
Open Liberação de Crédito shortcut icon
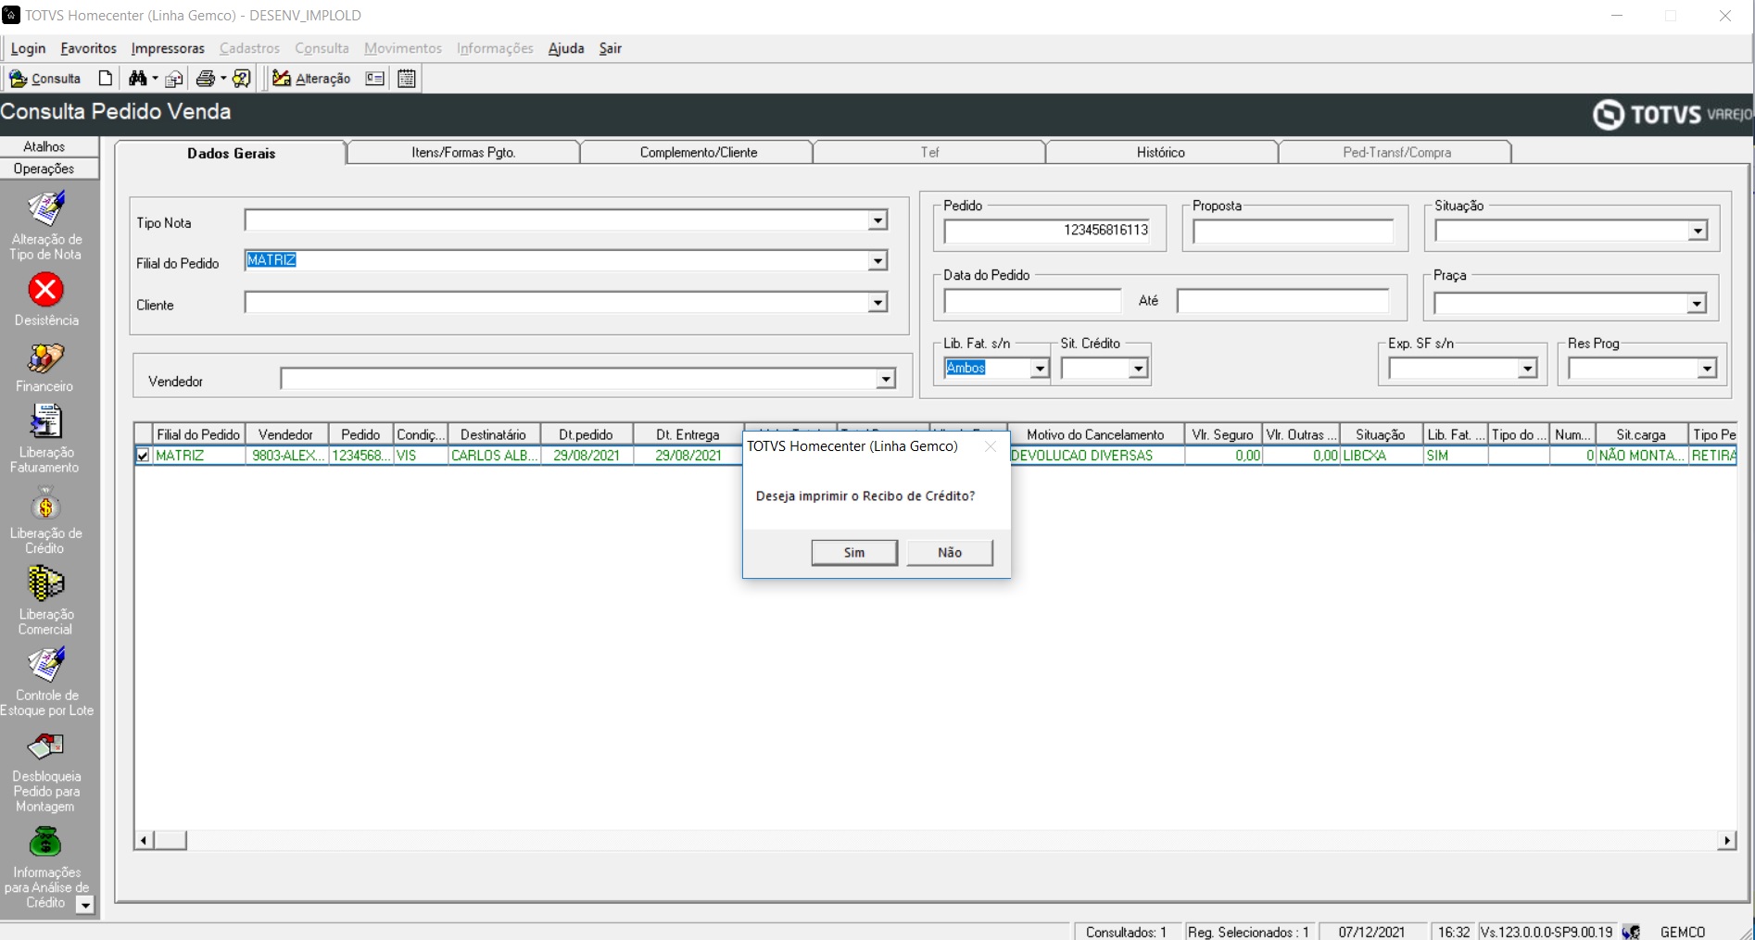coord(45,506)
